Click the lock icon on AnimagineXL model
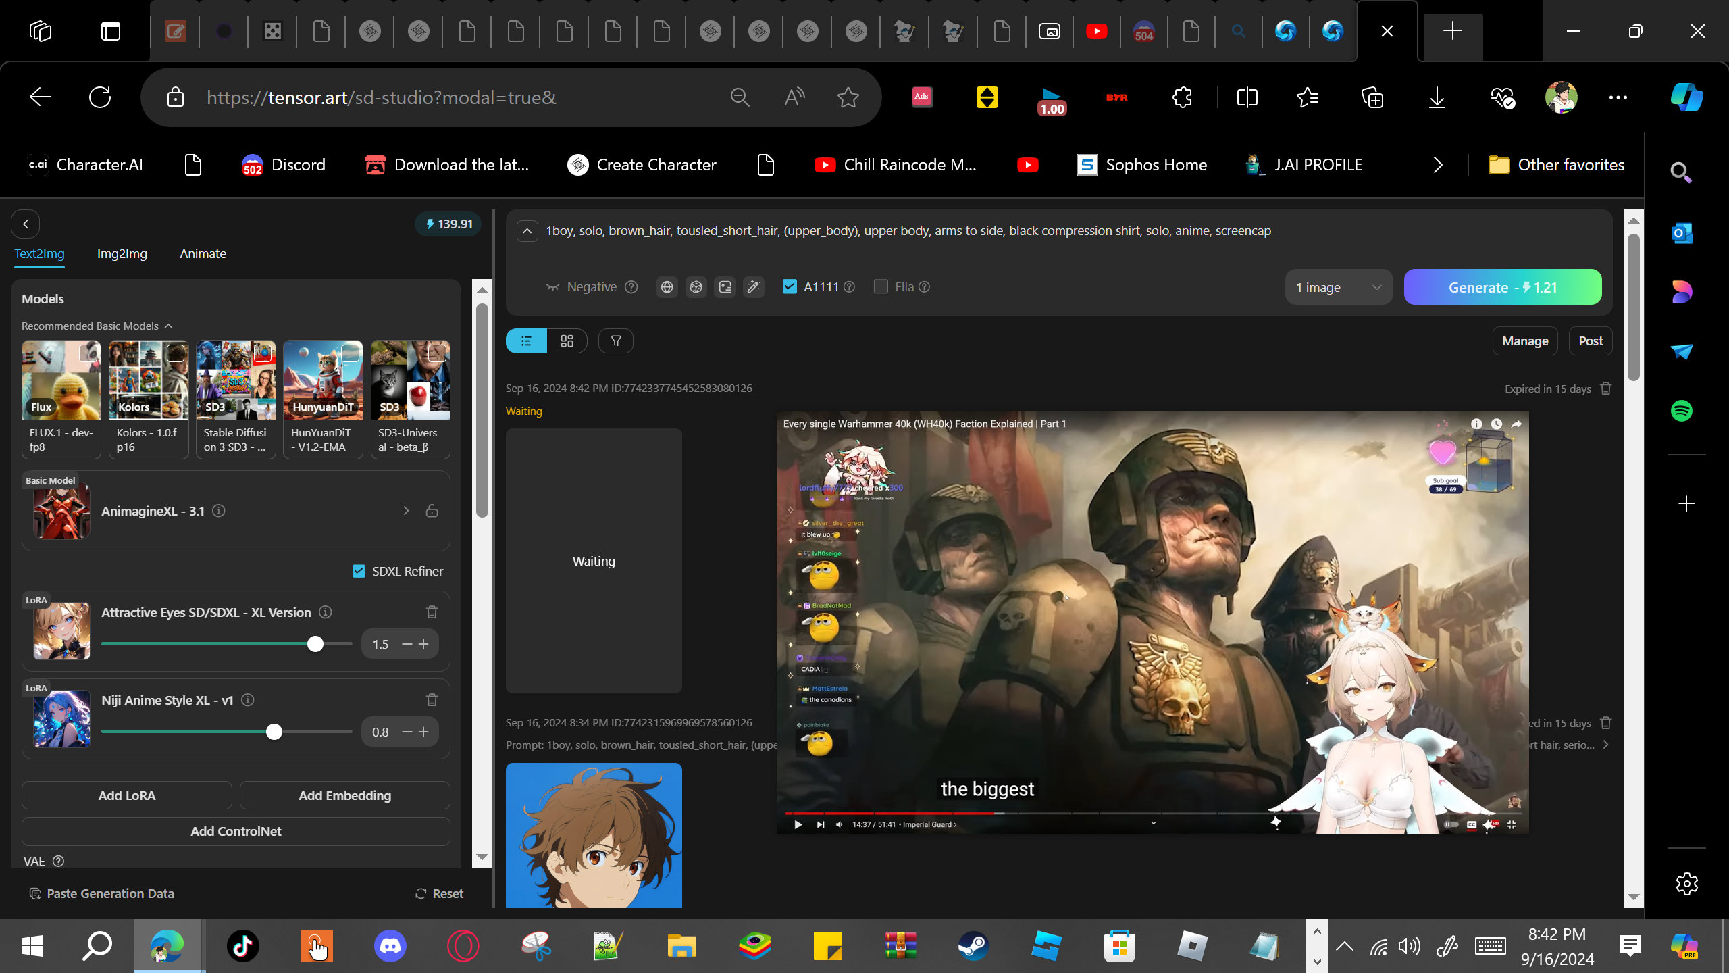1729x973 pixels. tap(432, 511)
